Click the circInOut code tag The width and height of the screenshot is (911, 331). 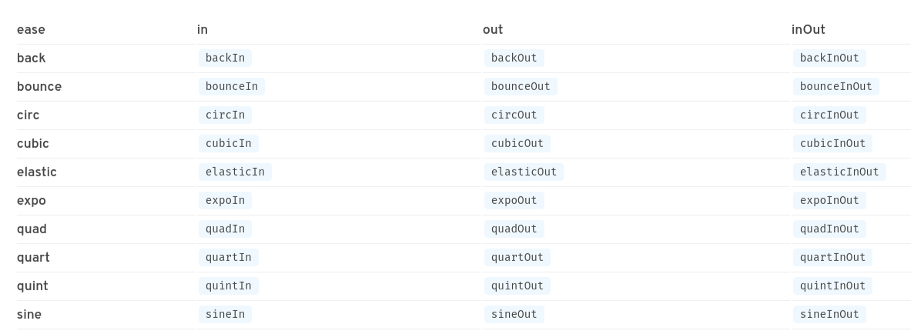[829, 115]
